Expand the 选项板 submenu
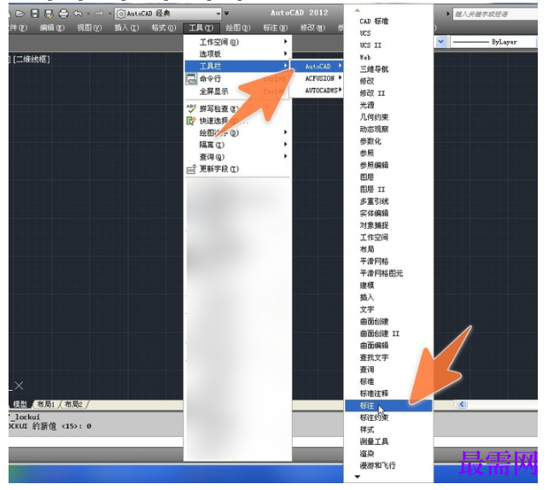Screen dimensions: 554x490 point(238,54)
